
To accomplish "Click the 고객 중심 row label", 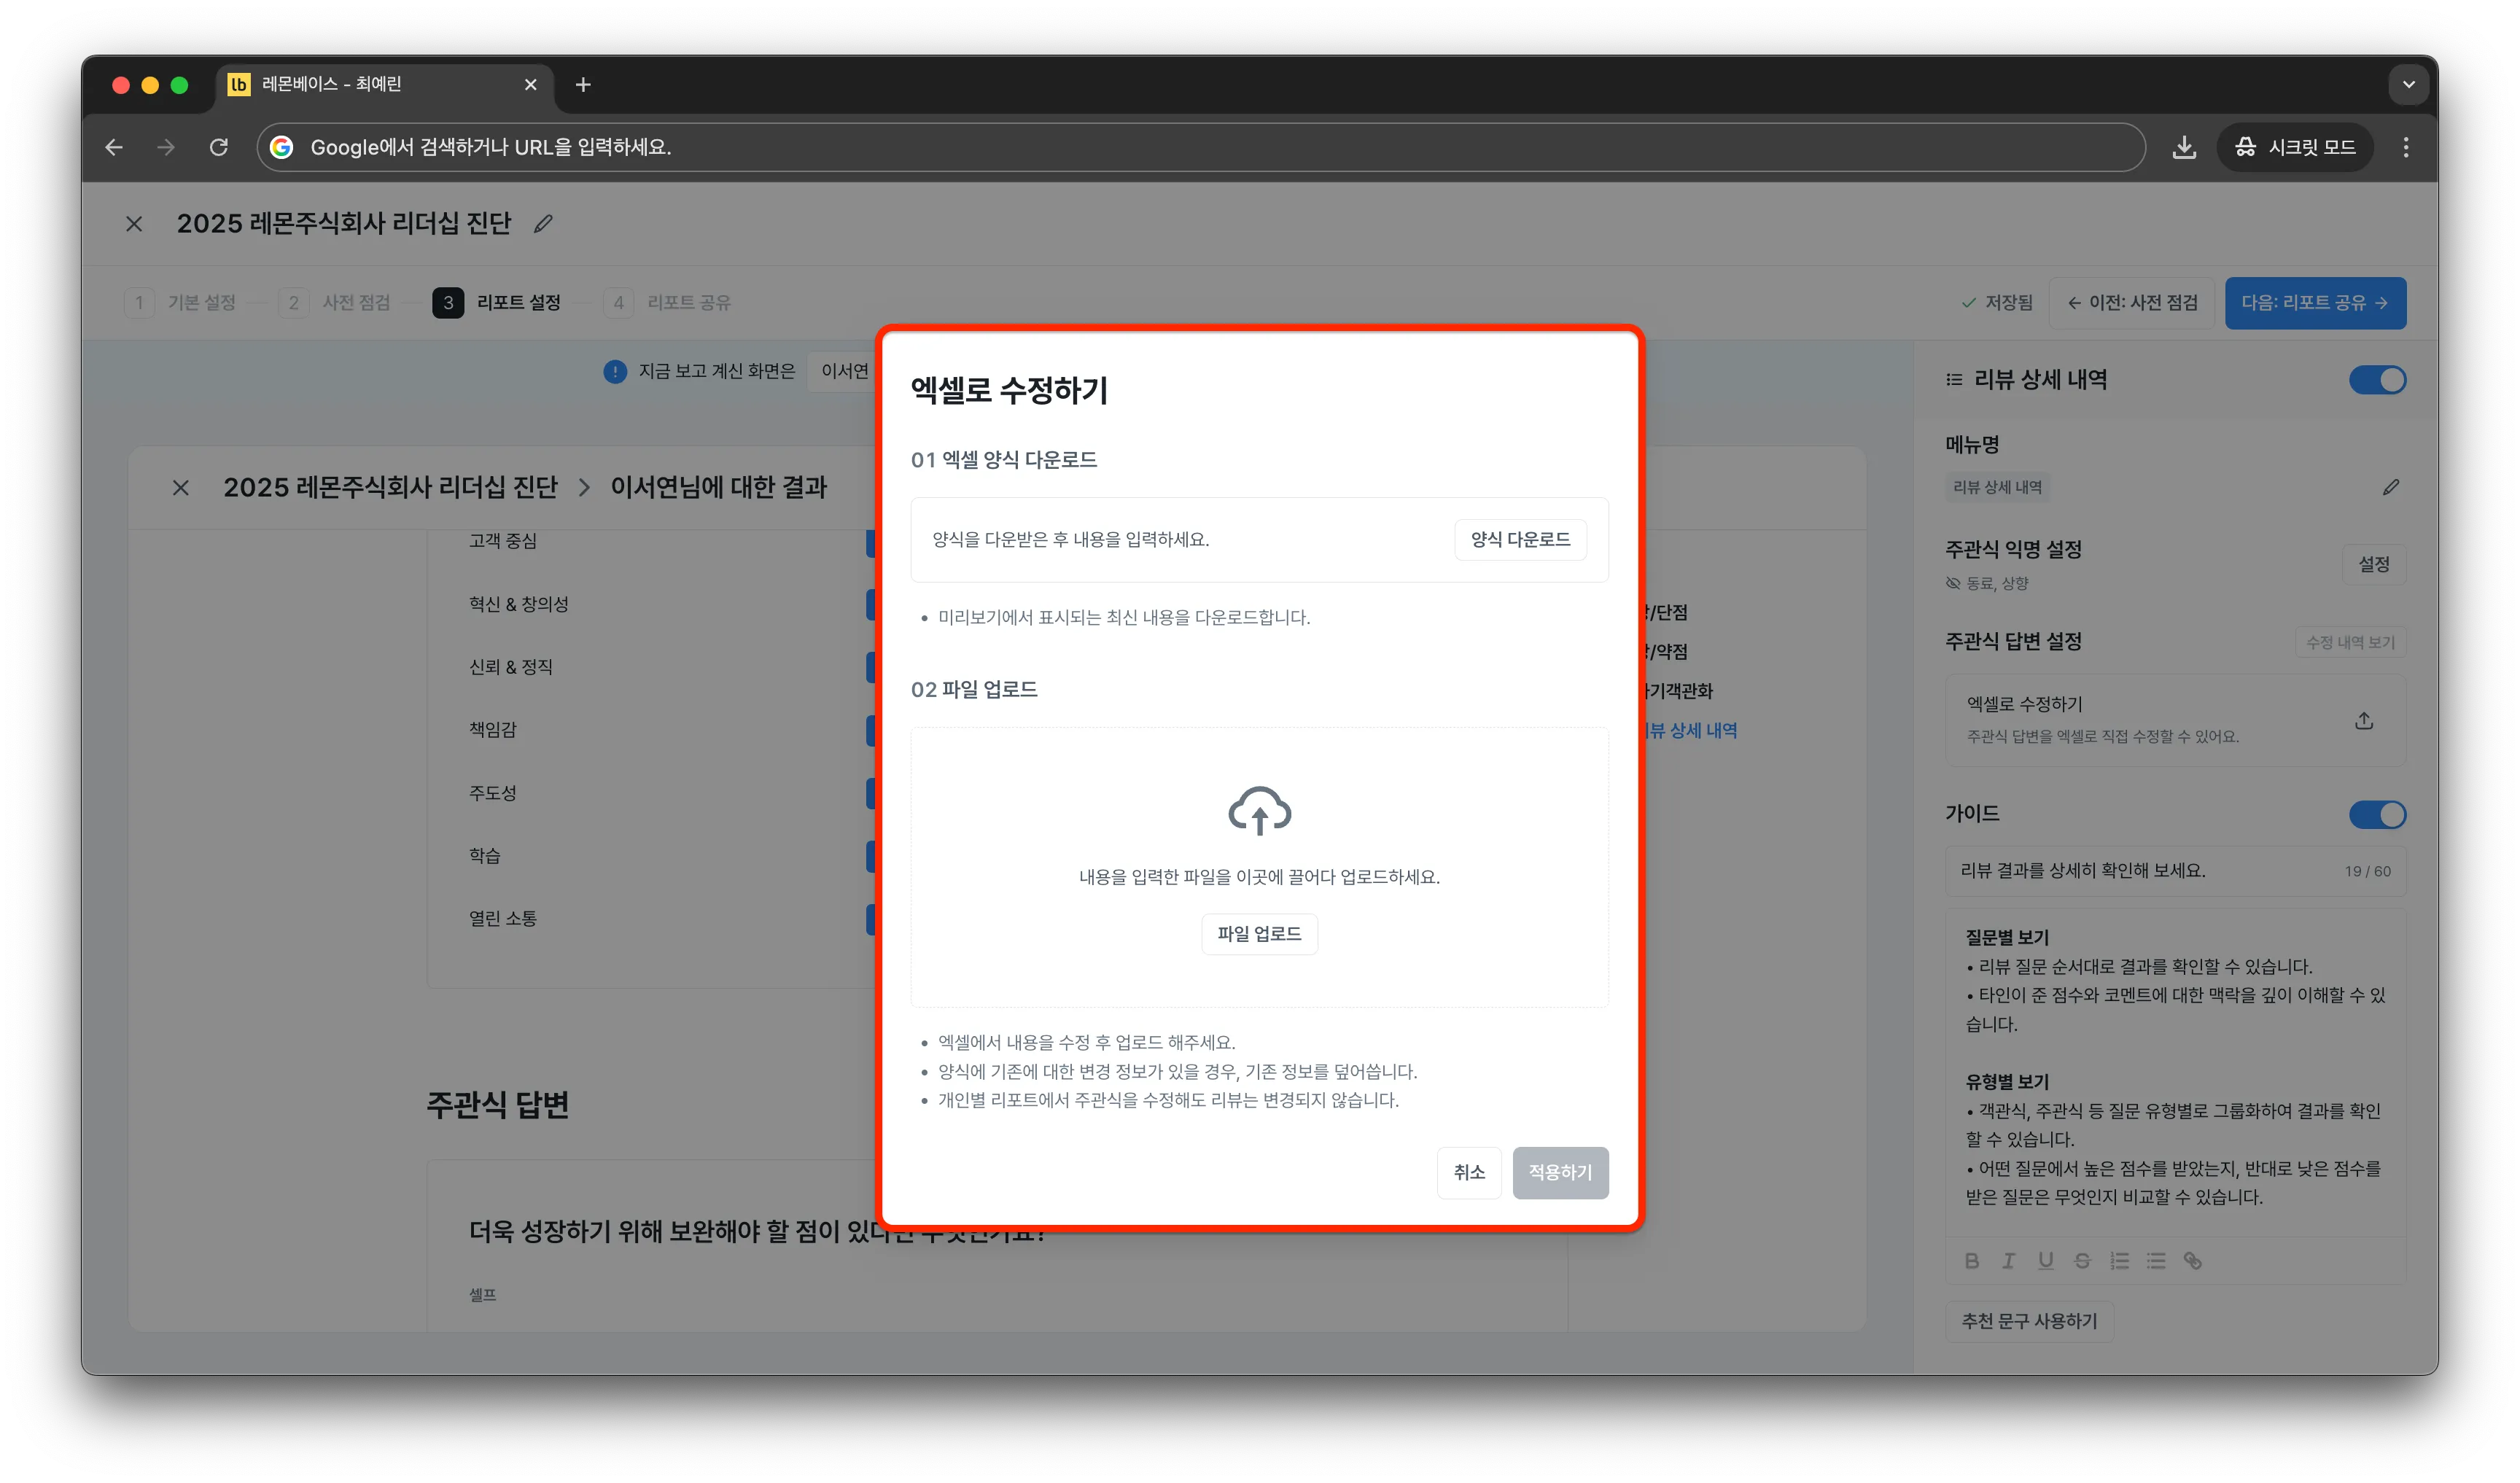I will pyautogui.click(x=503, y=541).
